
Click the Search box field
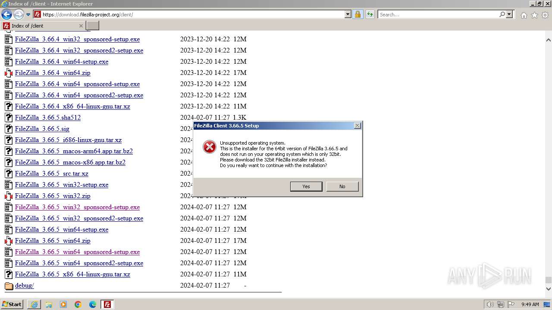[439, 14]
